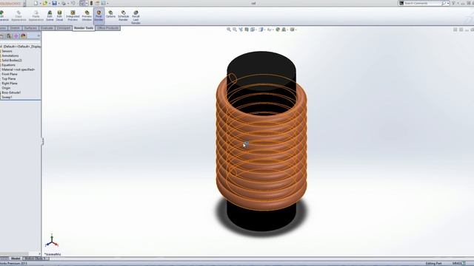Select Right Plane in tree
This screenshot has height=266, width=474.
(x=10, y=83)
